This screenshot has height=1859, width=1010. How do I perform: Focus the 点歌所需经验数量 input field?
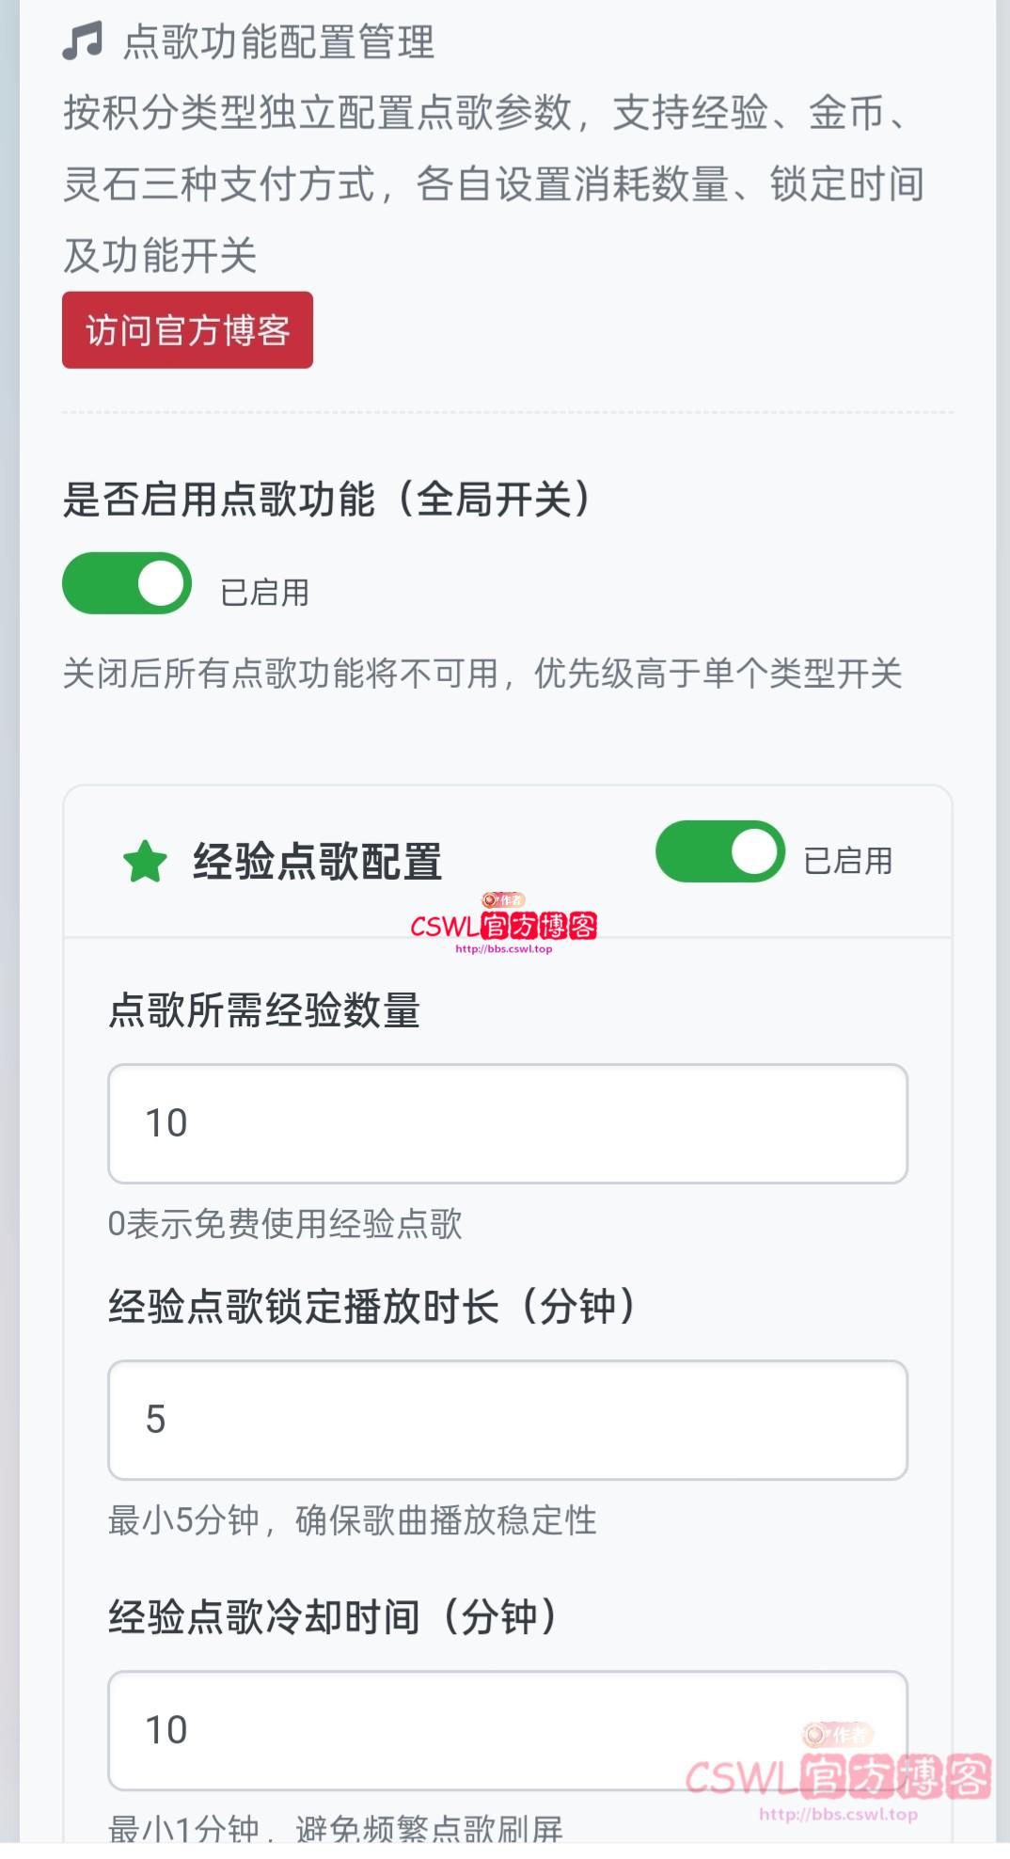click(x=508, y=1123)
